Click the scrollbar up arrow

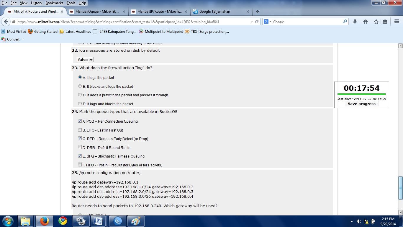(x=400, y=46)
